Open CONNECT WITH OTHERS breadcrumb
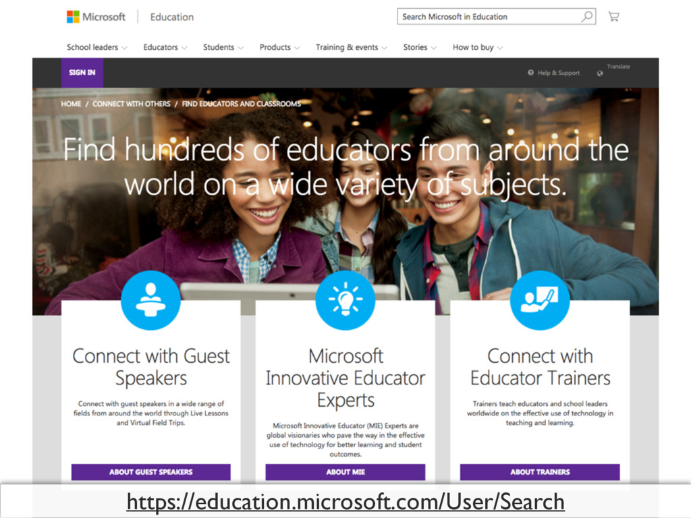Viewport: 691px width, 518px height. (x=132, y=104)
